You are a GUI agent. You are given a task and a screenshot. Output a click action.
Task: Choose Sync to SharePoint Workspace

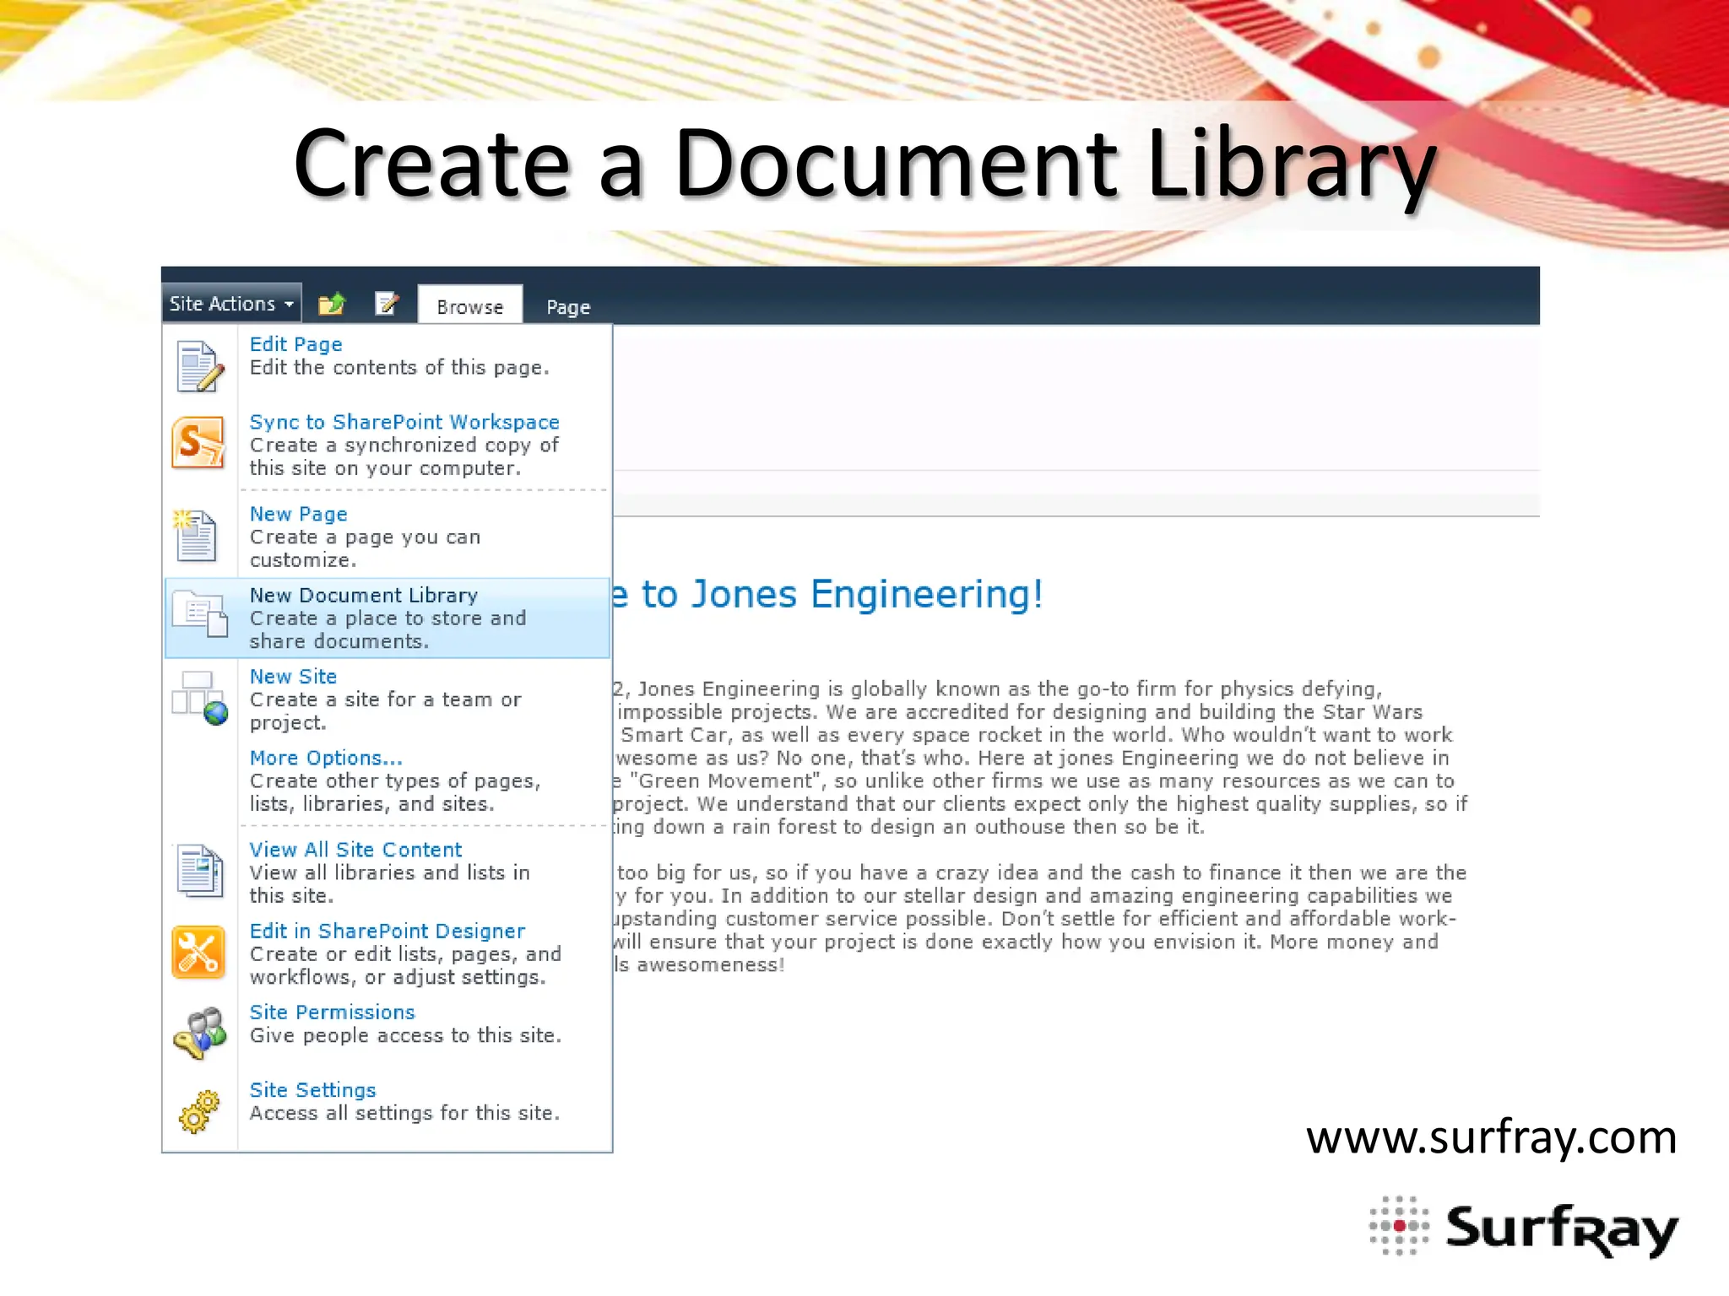pyautogui.click(x=404, y=422)
